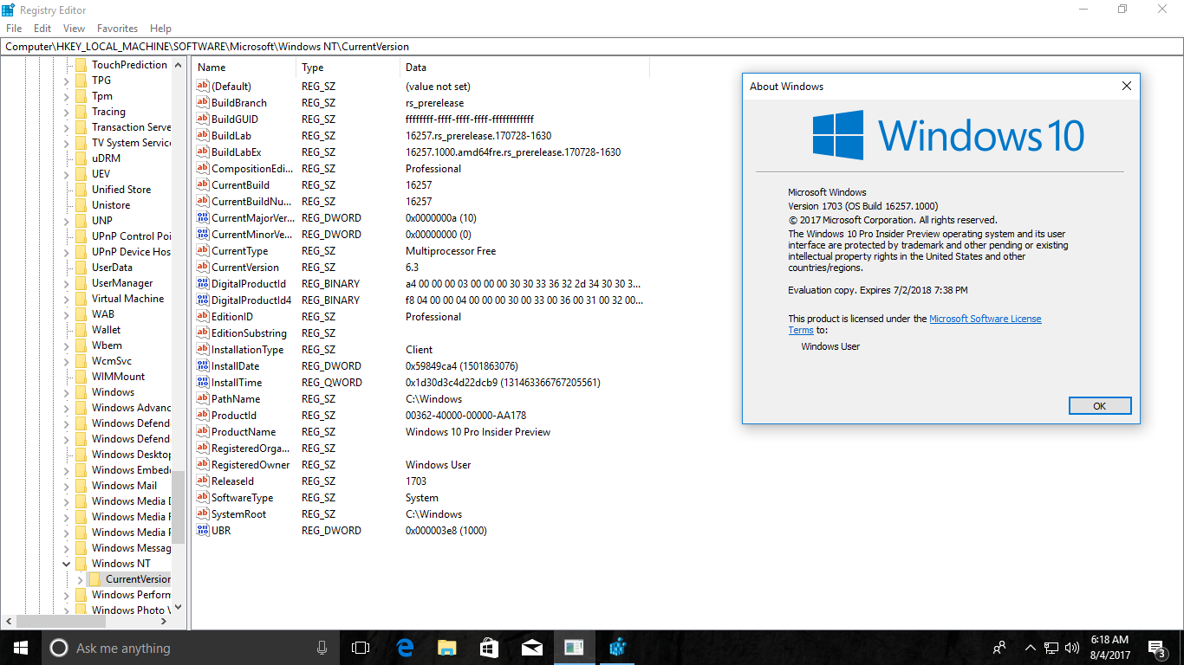Expand the Windows Defender tree node
Screen dimensions: 1184x665
[66, 423]
